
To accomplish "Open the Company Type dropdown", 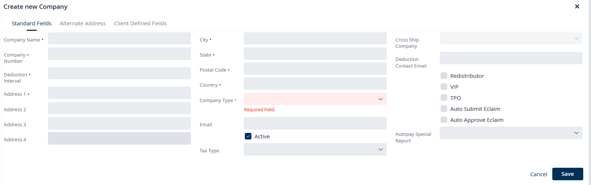I will [x=315, y=99].
